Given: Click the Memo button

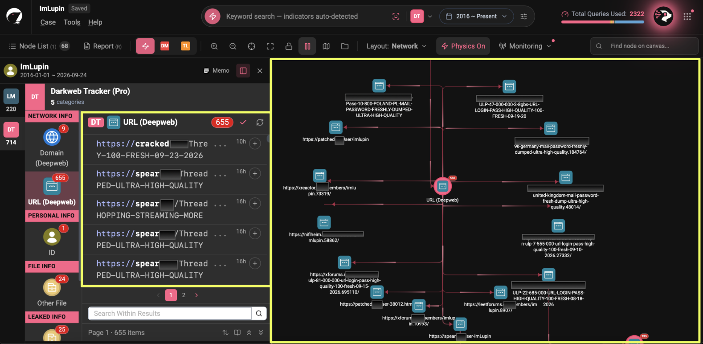Looking at the screenshot, I should click(x=217, y=70).
